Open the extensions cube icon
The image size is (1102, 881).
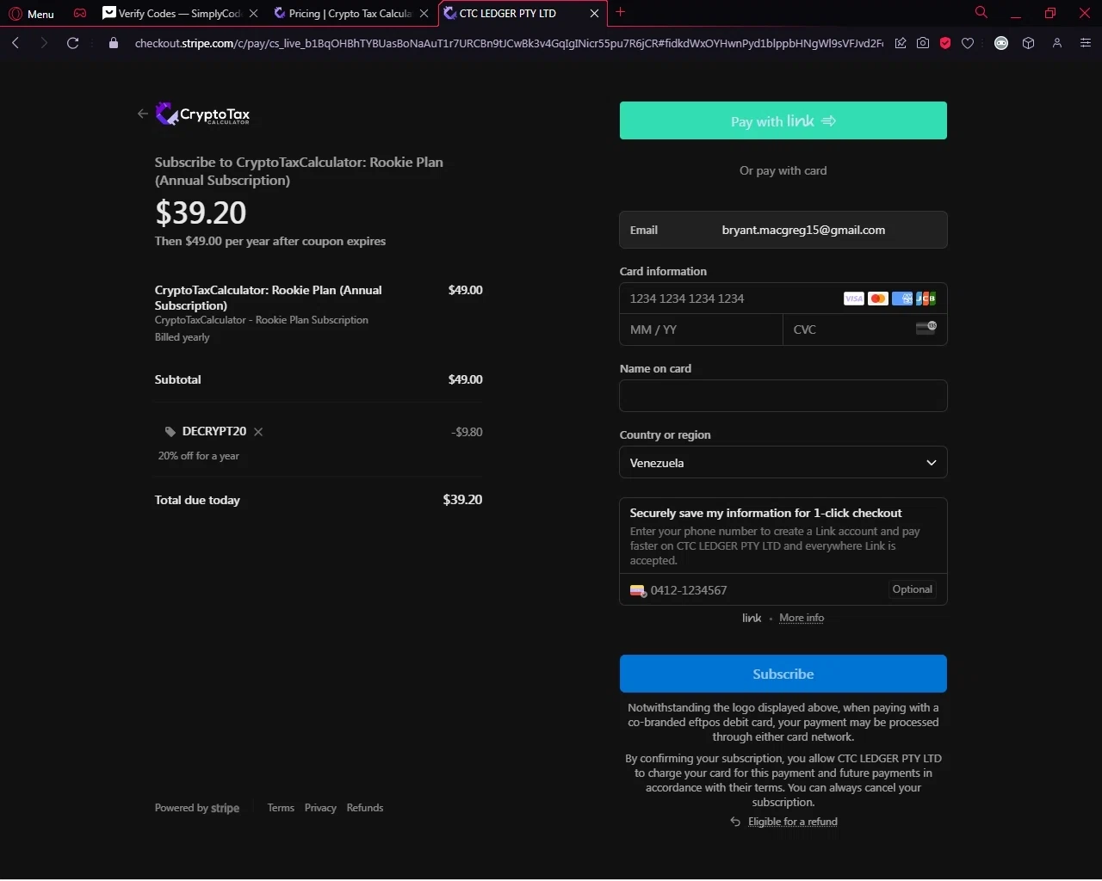click(x=1028, y=43)
